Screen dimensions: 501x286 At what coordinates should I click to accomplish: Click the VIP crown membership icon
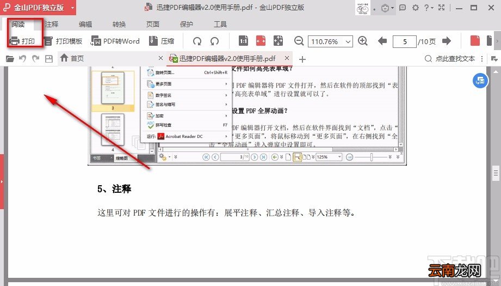[385, 8]
